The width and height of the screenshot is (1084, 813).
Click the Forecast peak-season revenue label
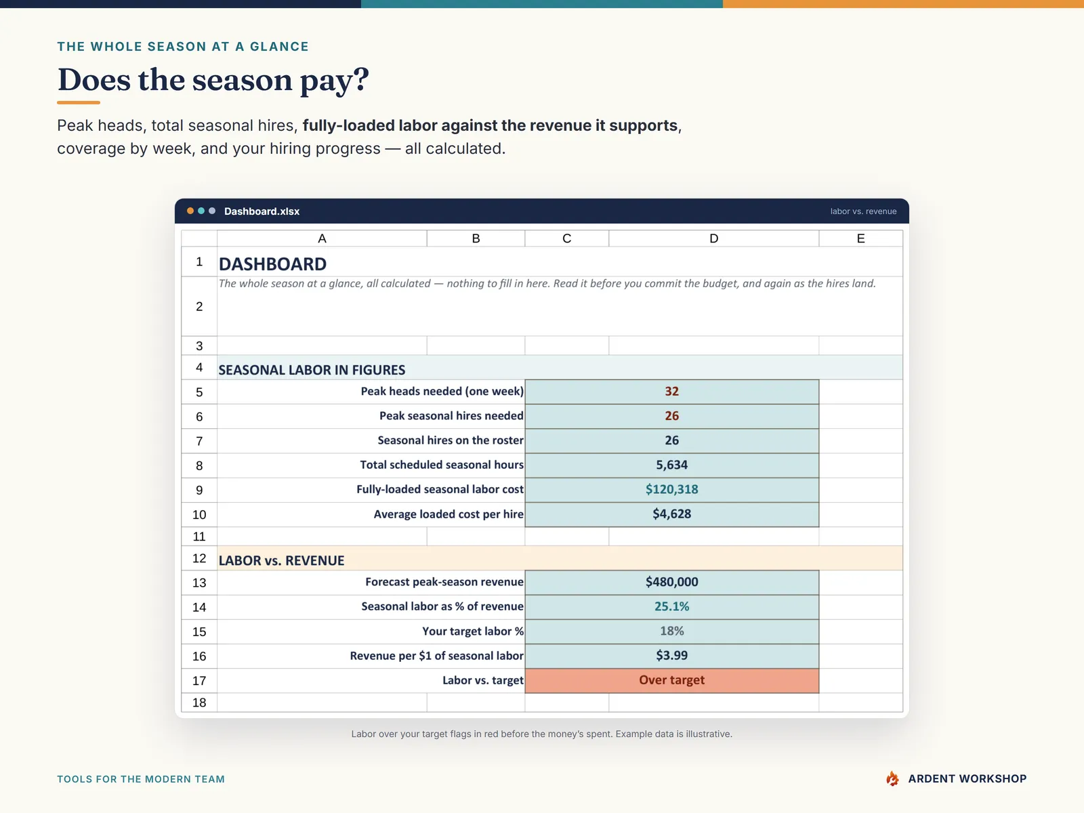(x=444, y=582)
